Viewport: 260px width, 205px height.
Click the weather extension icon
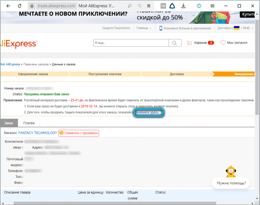pyautogui.click(x=199, y=6)
